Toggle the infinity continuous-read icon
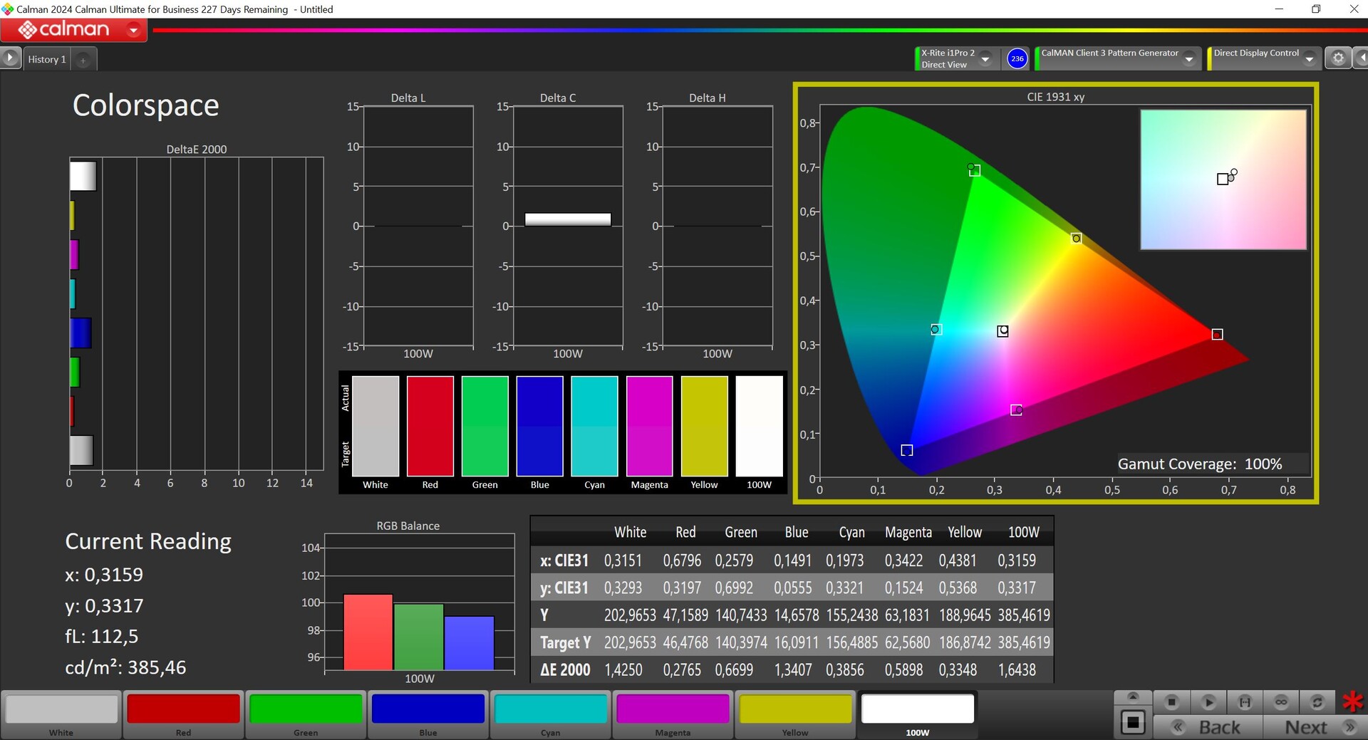 coord(1281,702)
